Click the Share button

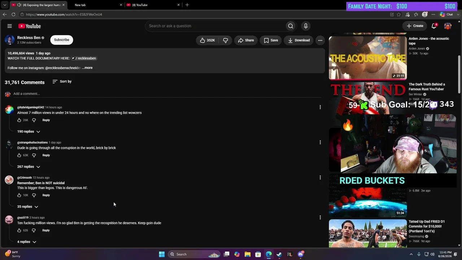coord(246,40)
